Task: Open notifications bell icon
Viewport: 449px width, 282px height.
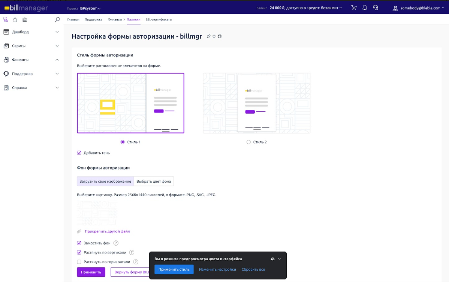Action: tap(365, 8)
